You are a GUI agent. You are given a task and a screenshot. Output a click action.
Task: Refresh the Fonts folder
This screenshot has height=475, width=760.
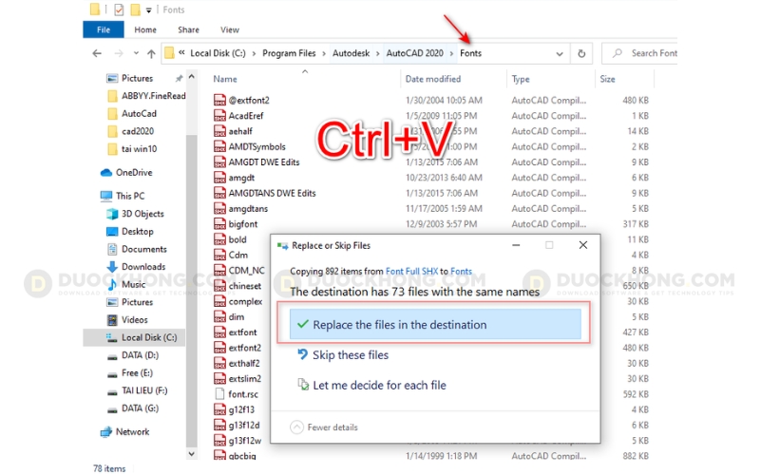tap(581, 53)
